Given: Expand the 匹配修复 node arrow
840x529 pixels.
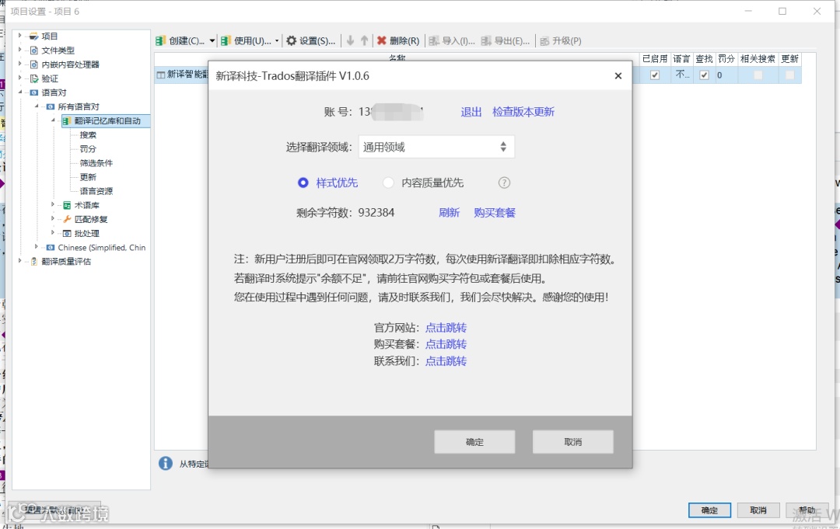Looking at the screenshot, I should [53, 219].
